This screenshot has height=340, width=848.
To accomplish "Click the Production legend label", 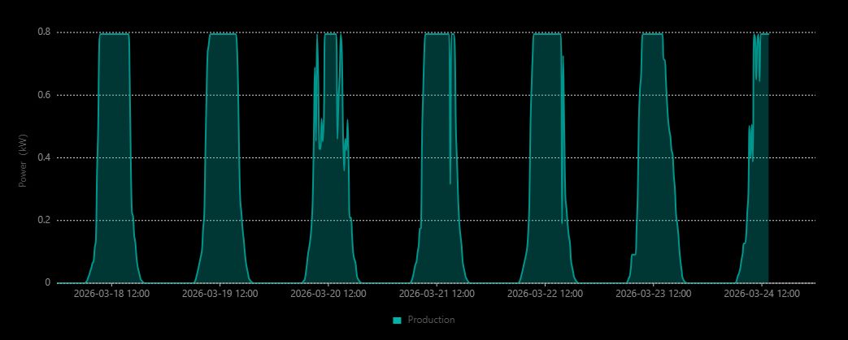I will pos(431,321).
